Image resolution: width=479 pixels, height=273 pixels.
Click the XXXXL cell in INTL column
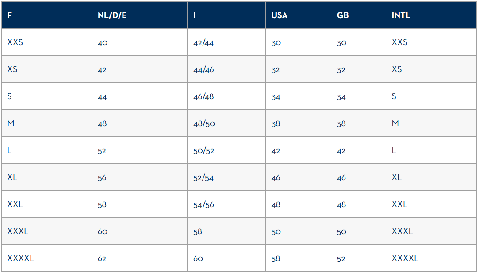(431, 258)
